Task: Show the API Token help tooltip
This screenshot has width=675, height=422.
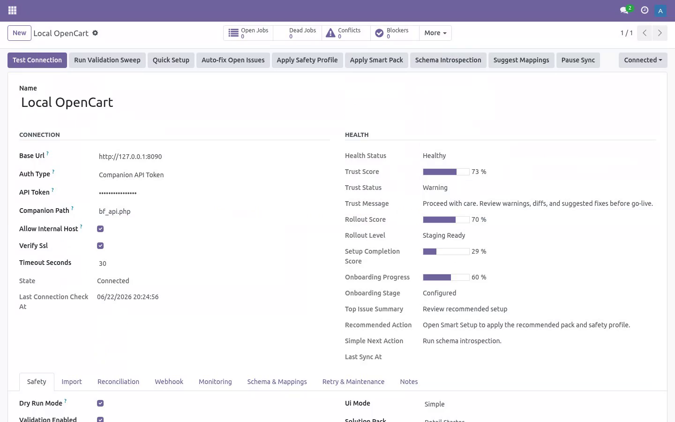Action: pos(52,190)
